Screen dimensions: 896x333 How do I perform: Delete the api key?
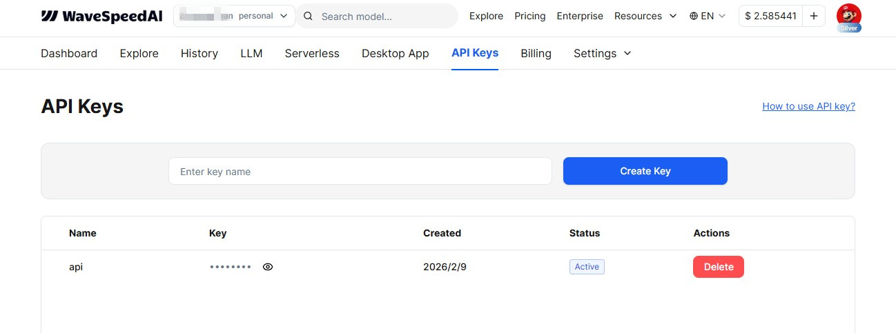click(x=719, y=267)
